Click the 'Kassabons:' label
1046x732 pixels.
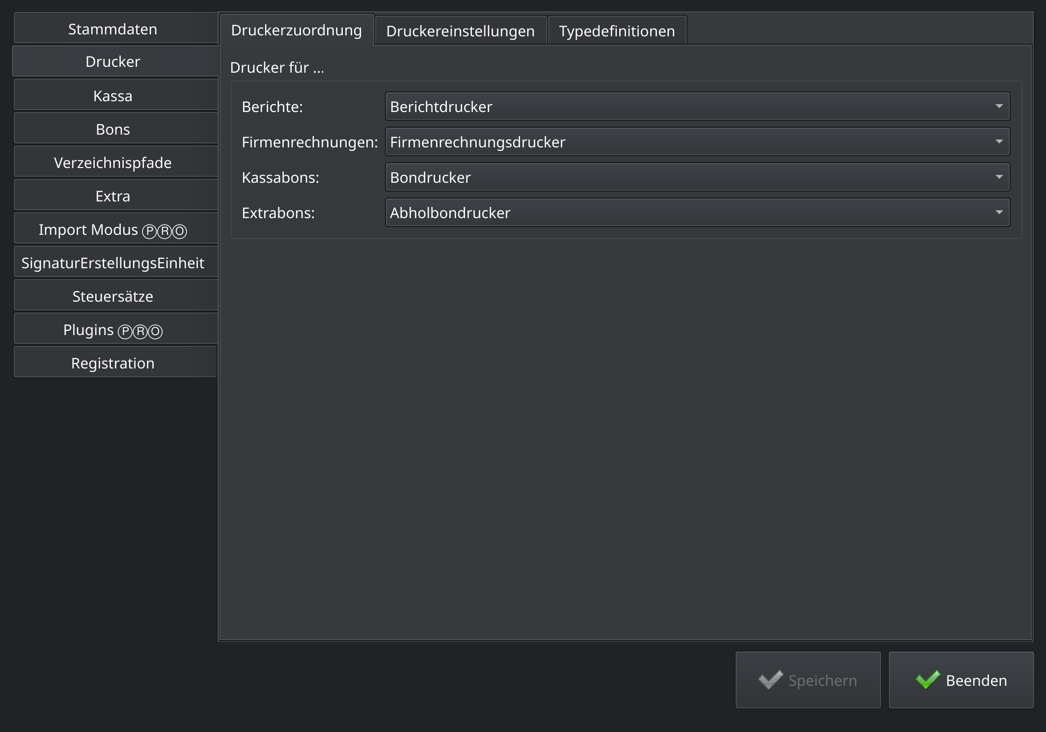tap(280, 177)
